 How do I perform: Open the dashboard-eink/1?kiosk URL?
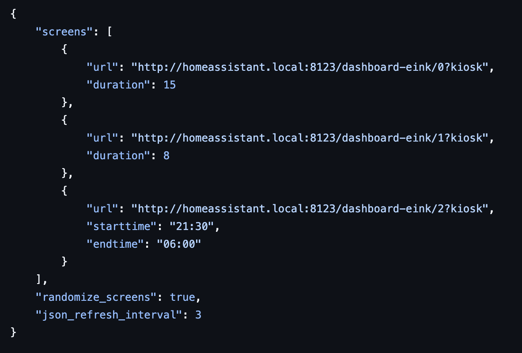(x=311, y=138)
